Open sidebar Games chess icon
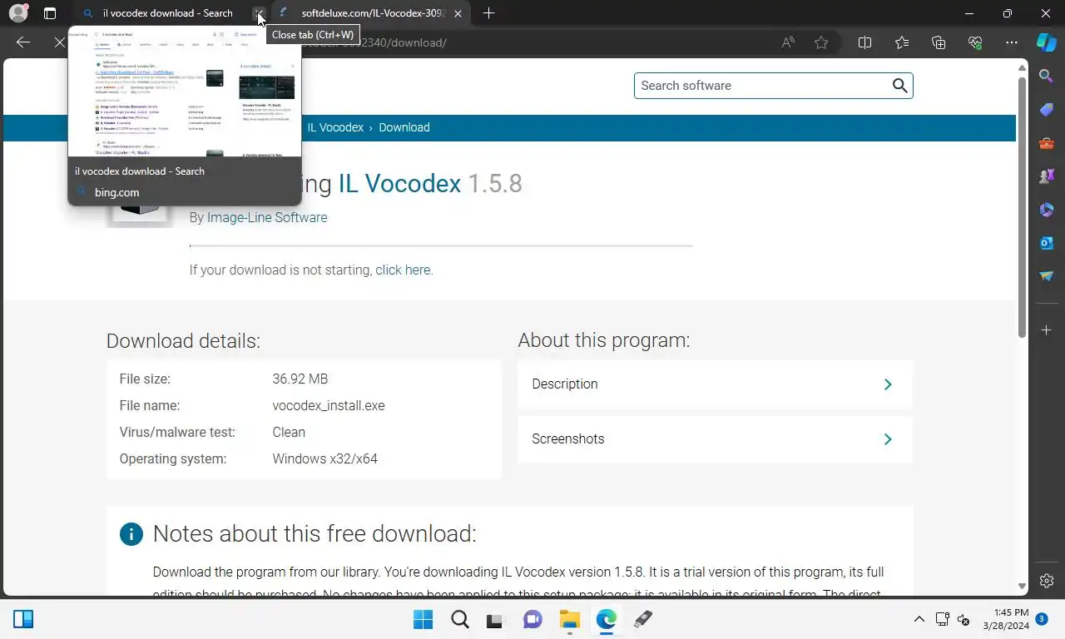The image size is (1065, 639). tap(1047, 176)
